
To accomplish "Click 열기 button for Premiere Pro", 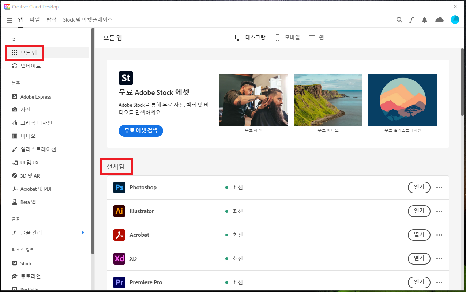I will (419, 282).
